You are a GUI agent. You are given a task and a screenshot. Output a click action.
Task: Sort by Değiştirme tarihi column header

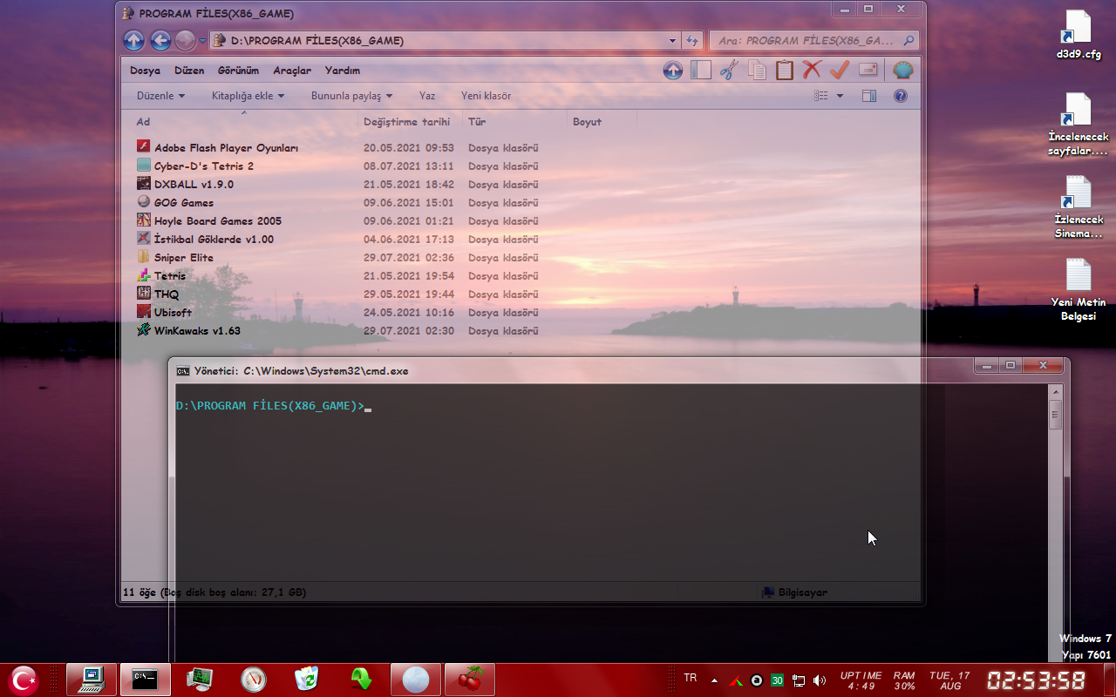[x=409, y=122]
